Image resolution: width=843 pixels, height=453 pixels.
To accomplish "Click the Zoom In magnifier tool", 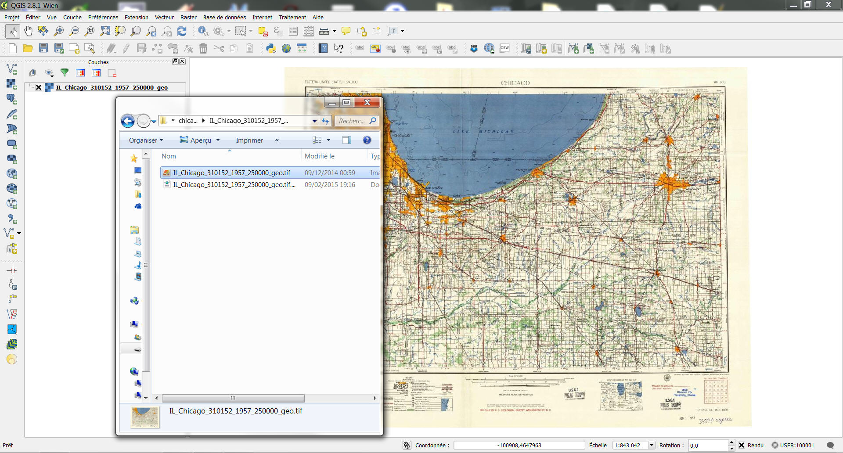I will click(58, 31).
